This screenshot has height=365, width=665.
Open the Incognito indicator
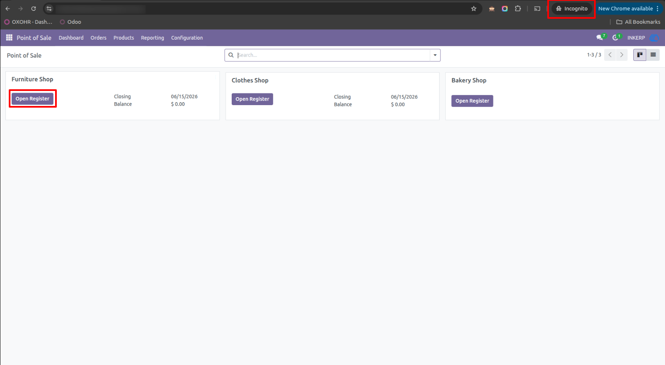(571, 8)
